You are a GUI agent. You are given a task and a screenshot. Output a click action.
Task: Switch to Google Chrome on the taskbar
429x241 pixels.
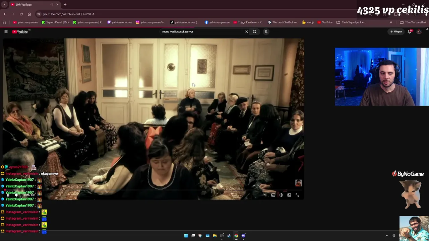pos(236,236)
